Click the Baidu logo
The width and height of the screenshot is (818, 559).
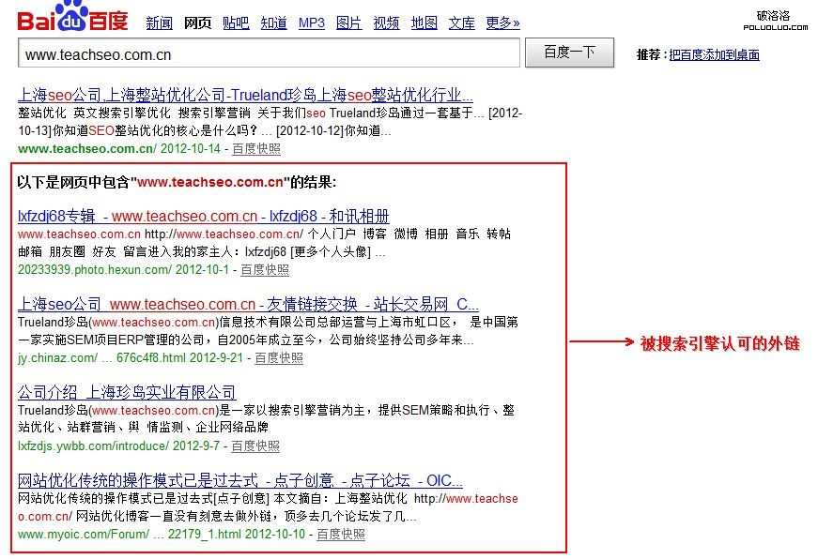[x=72, y=20]
